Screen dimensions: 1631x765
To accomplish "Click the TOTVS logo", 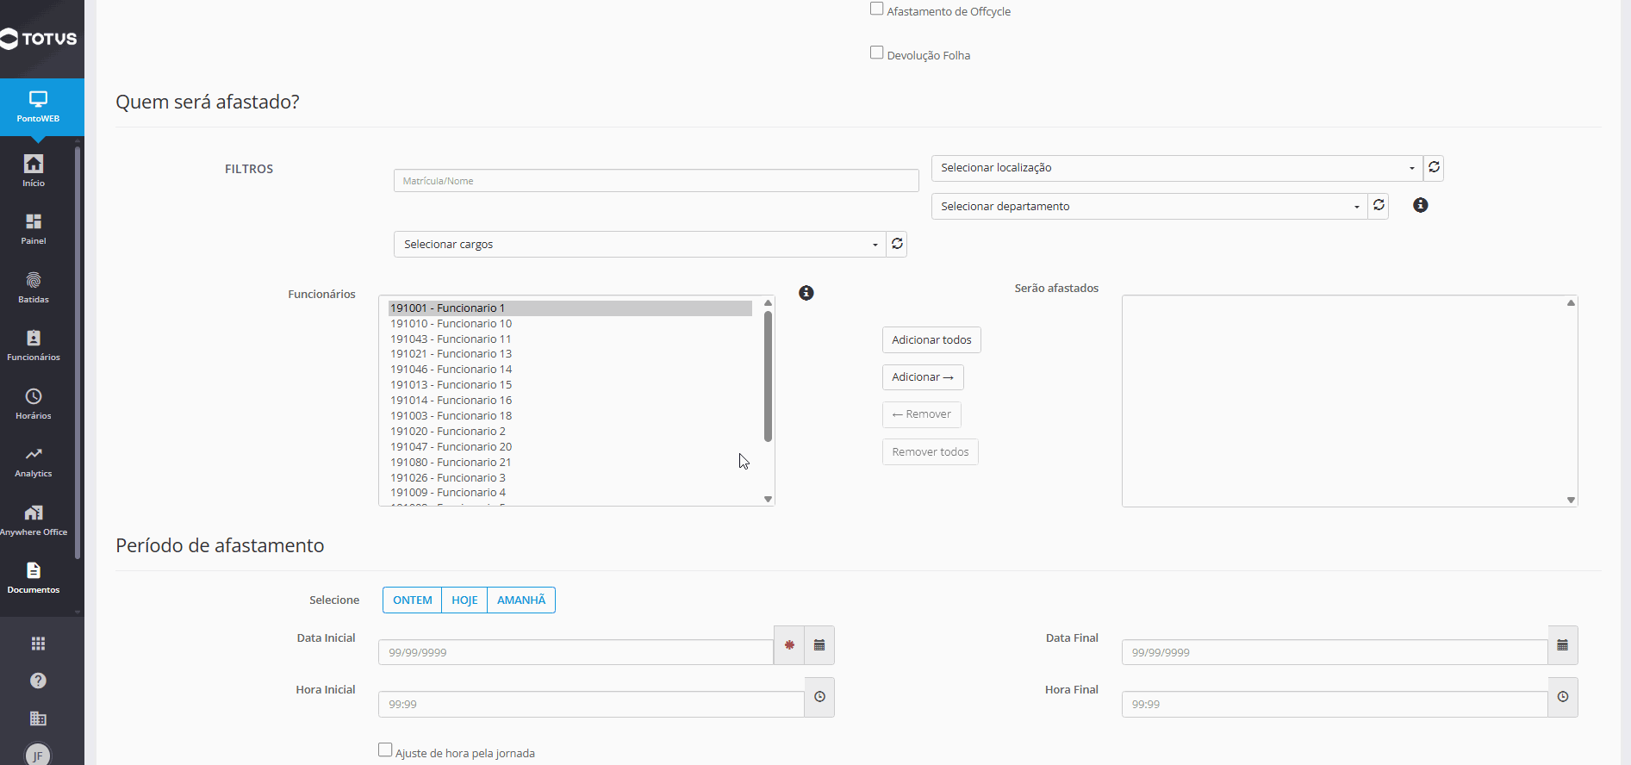I will tap(39, 39).
